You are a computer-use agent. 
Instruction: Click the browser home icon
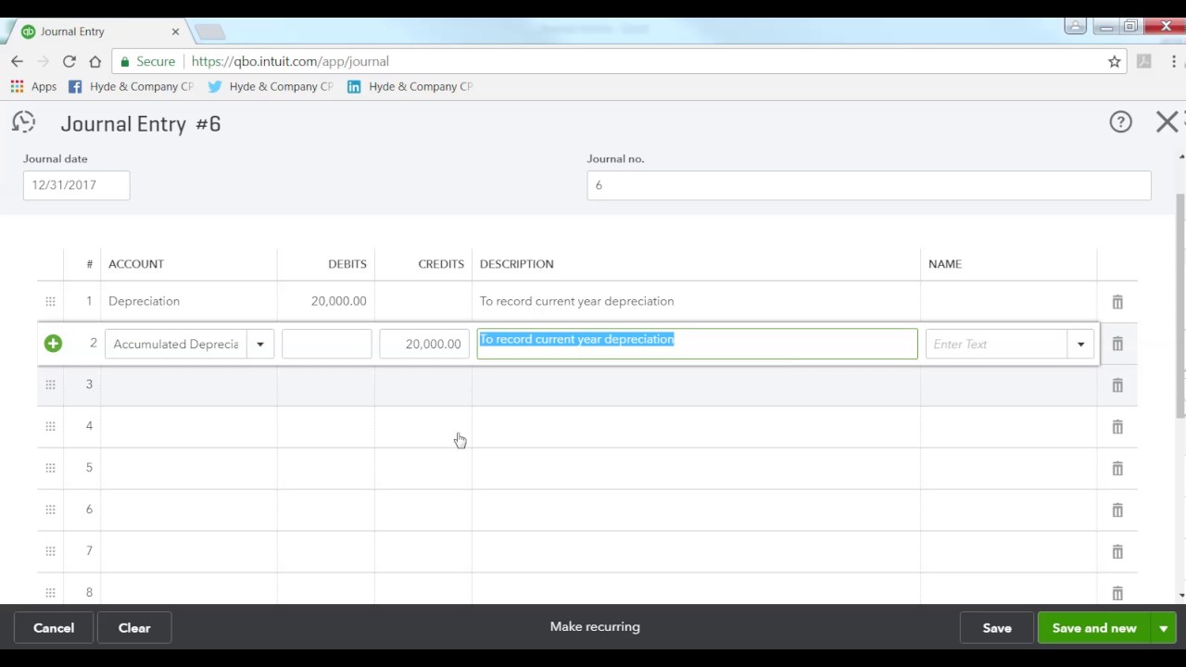pos(95,61)
